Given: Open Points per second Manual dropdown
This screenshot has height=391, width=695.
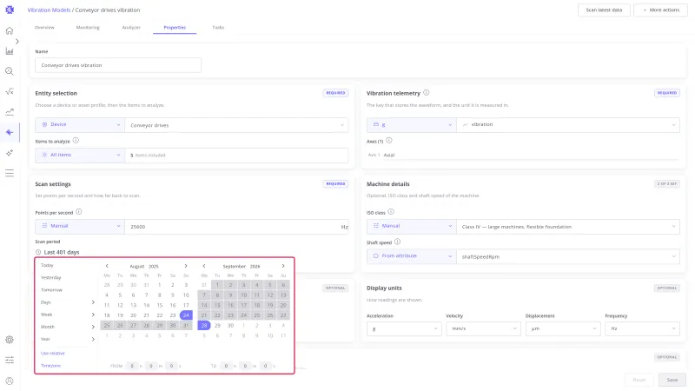Looking at the screenshot, I should pyautogui.click(x=80, y=226).
